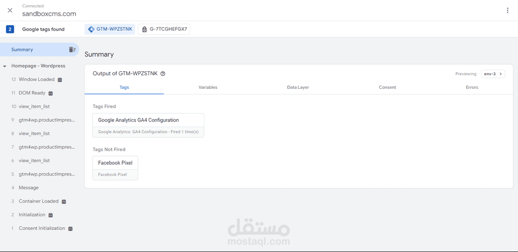Switch to the Consent tab

(x=387, y=87)
